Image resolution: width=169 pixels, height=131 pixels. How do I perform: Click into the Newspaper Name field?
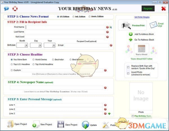[57, 88]
